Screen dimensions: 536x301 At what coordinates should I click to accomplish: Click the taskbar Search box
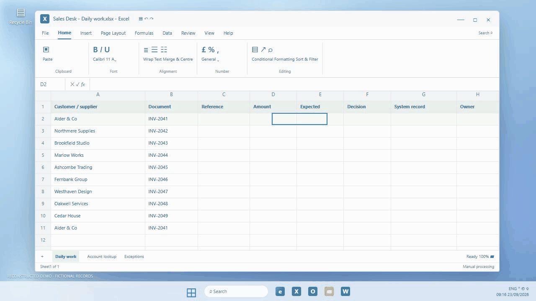point(236,291)
